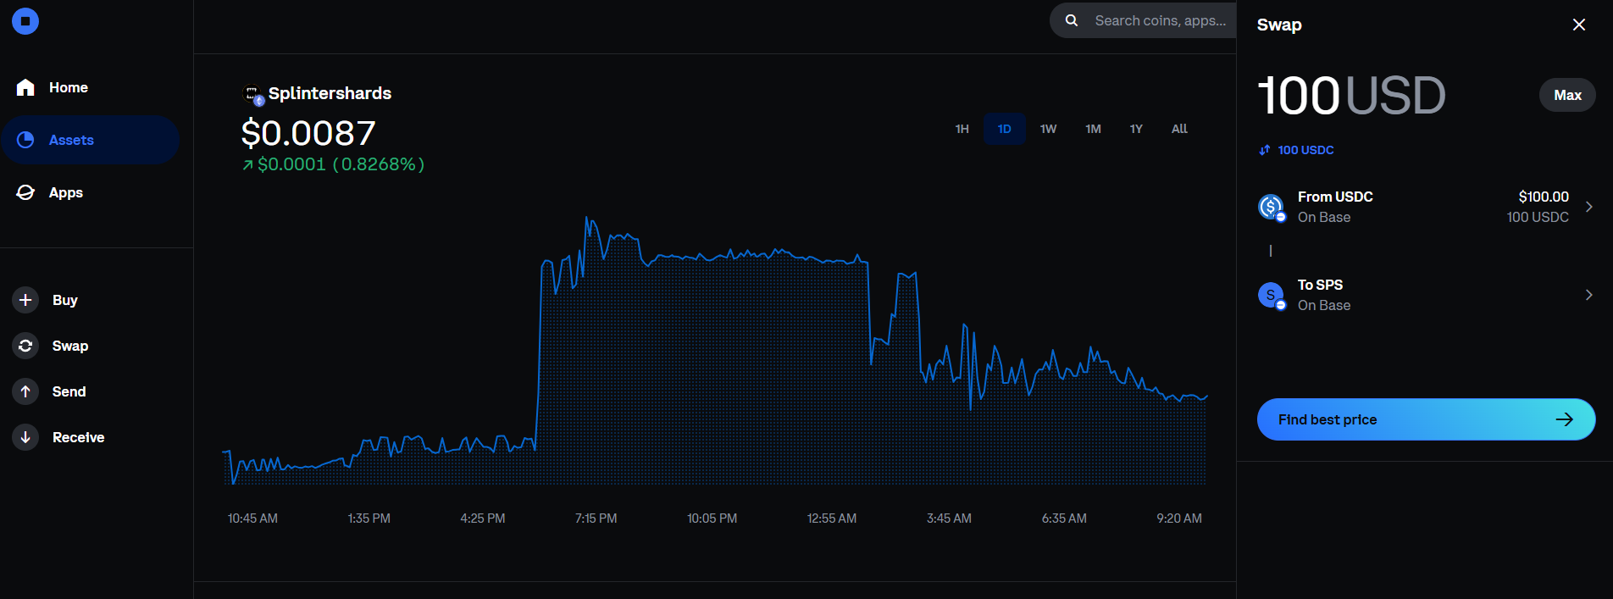Click the USDC coin icon
This screenshot has width=1613, height=599.
click(1271, 207)
